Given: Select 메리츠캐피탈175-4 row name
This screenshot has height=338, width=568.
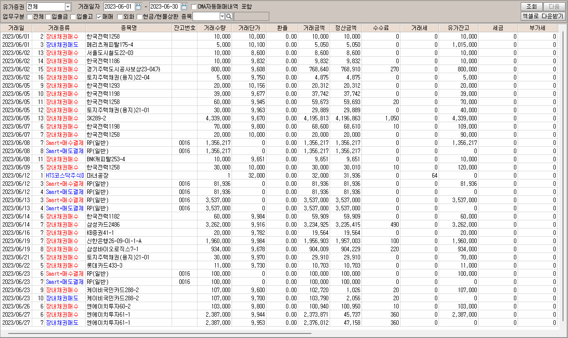Looking at the screenshot, I should pyautogui.click(x=110, y=45).
